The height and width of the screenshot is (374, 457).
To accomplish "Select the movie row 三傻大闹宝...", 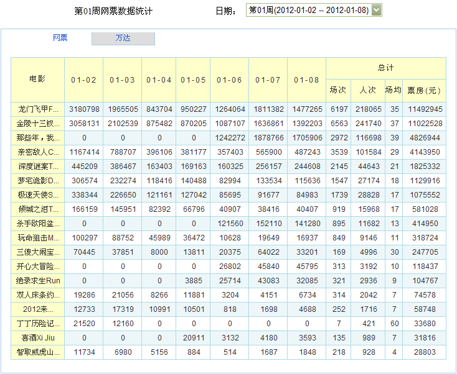I will pos(228,252).
